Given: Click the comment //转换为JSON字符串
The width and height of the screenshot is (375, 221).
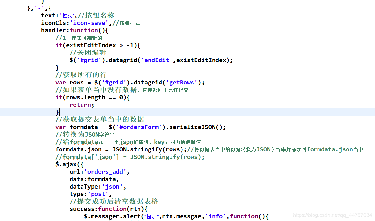Looking at the screenshot, I should (x=85, y=134).
